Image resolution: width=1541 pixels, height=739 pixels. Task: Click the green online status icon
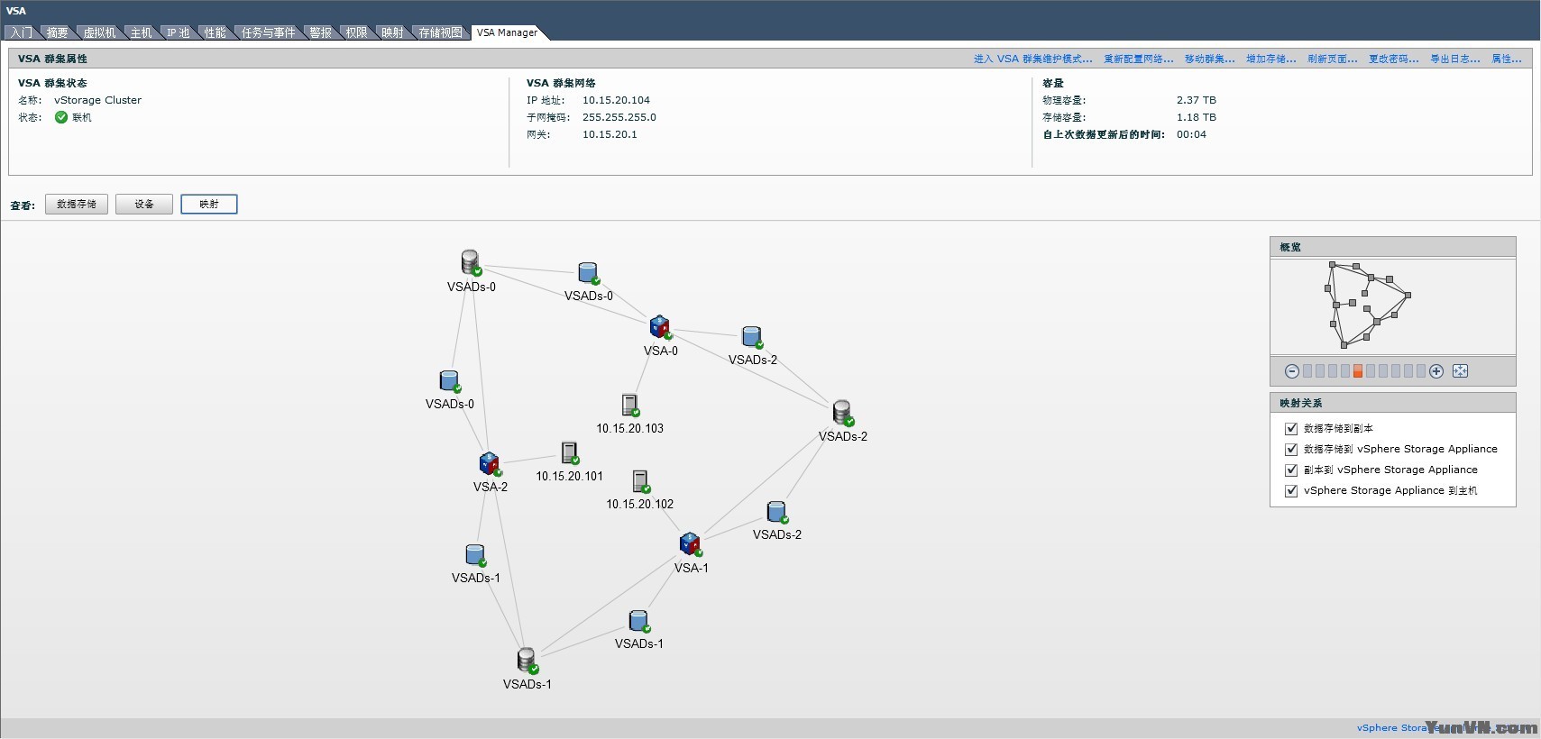point(61,117)
